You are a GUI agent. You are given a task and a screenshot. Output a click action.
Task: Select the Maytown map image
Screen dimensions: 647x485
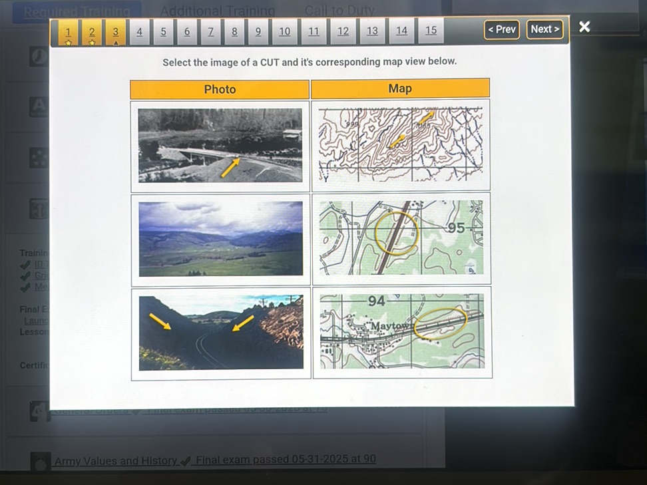[x=402, y=331]
